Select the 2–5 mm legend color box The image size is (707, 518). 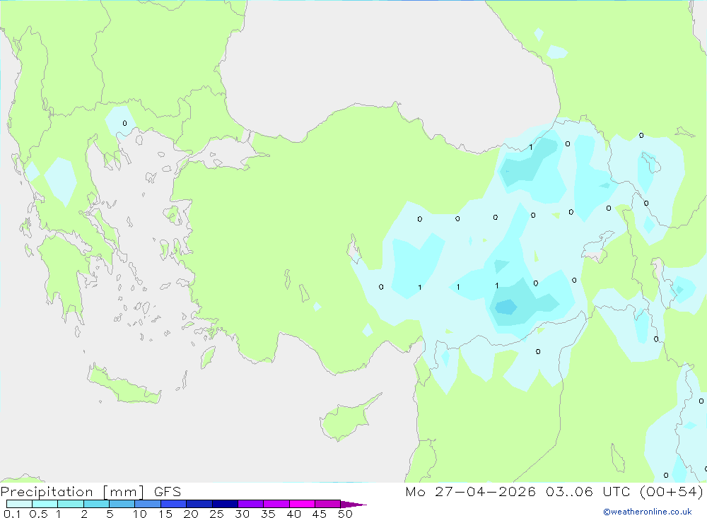point(96,504)
